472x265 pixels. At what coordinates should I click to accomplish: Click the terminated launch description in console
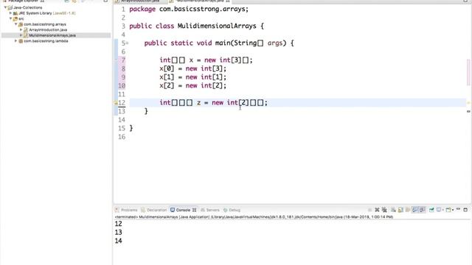click(254, 217)
